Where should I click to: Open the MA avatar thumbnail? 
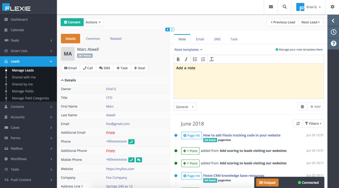pyautogui.click(x=68, y=54)
